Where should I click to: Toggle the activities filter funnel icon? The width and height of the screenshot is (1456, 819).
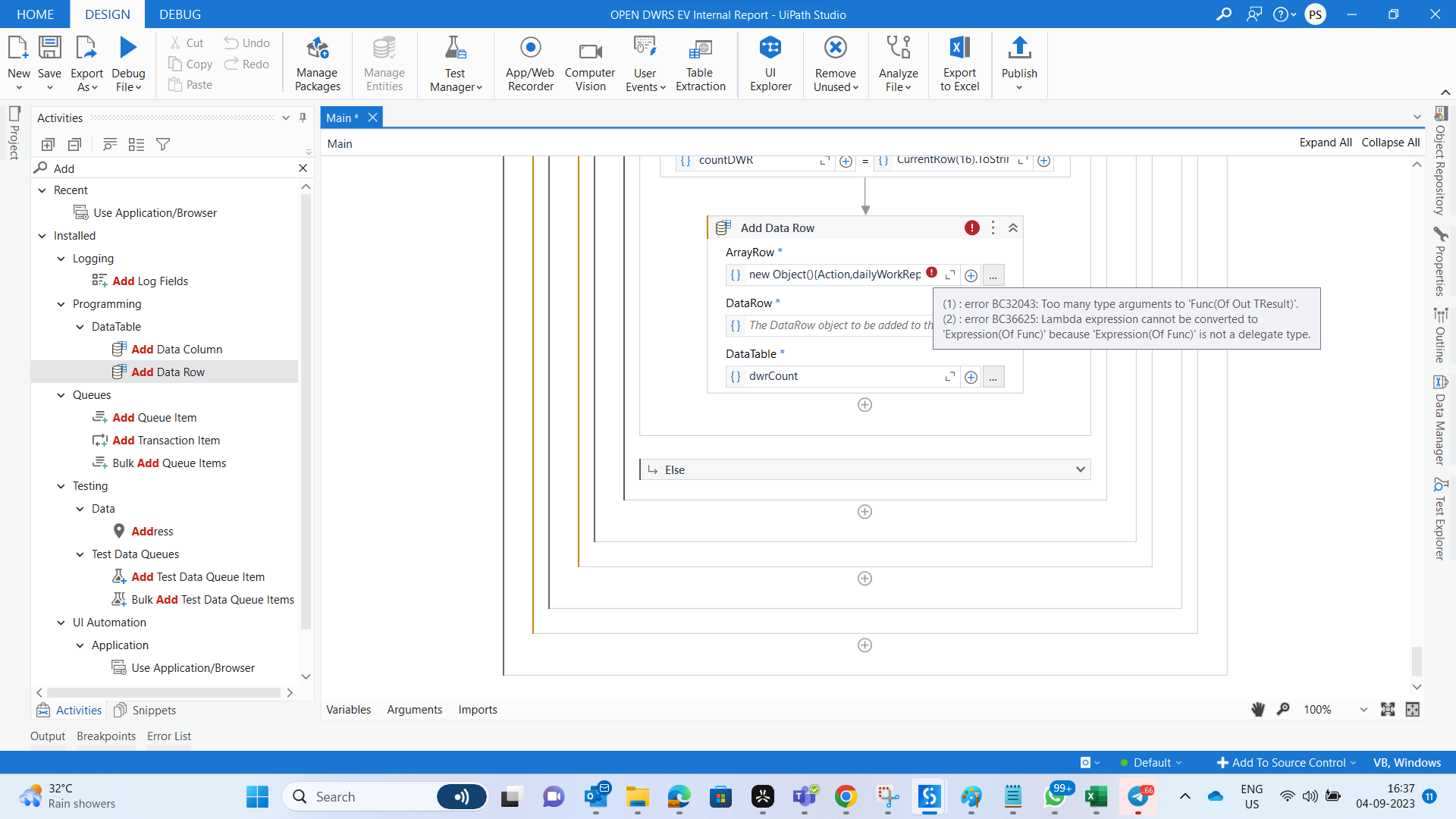(x=162, y=144)
